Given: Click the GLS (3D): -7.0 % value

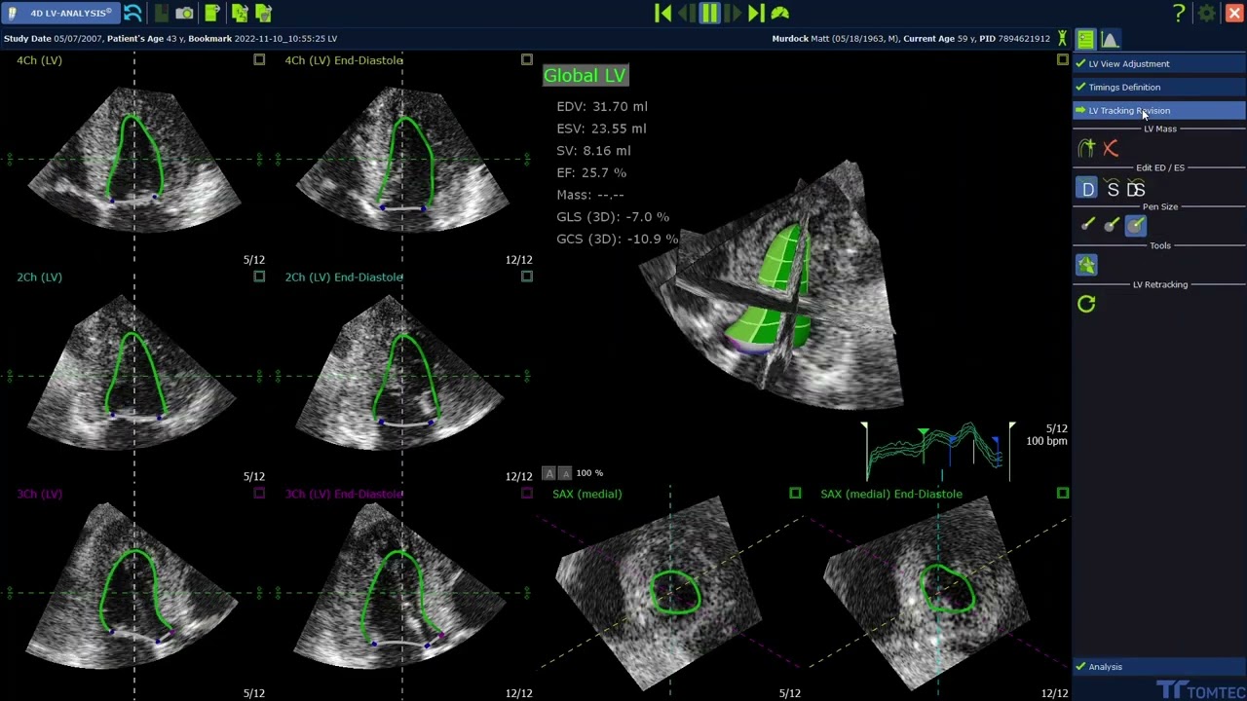Looking at the screenshot, I should (x=613, y=217).
